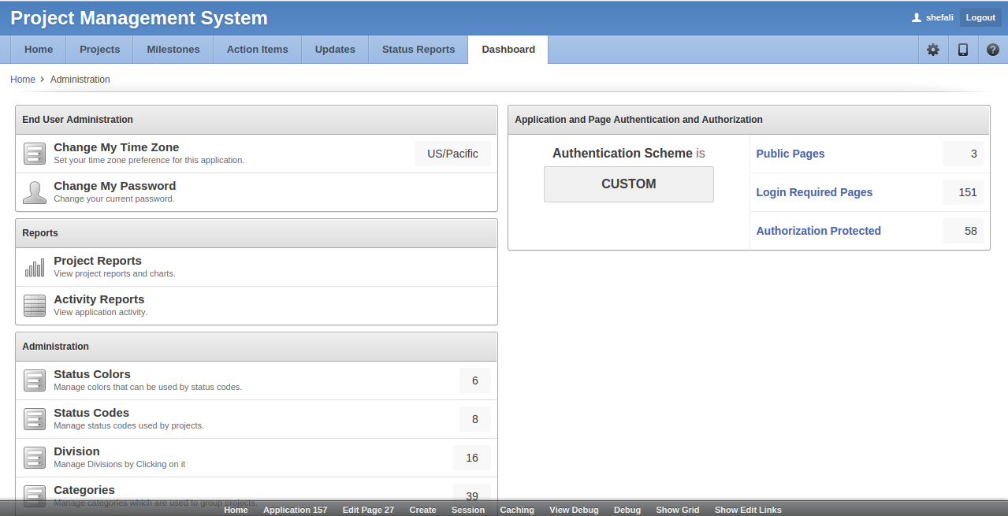The image size is (1008, 516).
Task: Click the CUSTOM authentication scheme button
Action: pos(628,184)
